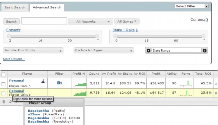This screenshot has height=125, width=218.
Task: Sort the table by Filter column
Action: pos(59,74)
